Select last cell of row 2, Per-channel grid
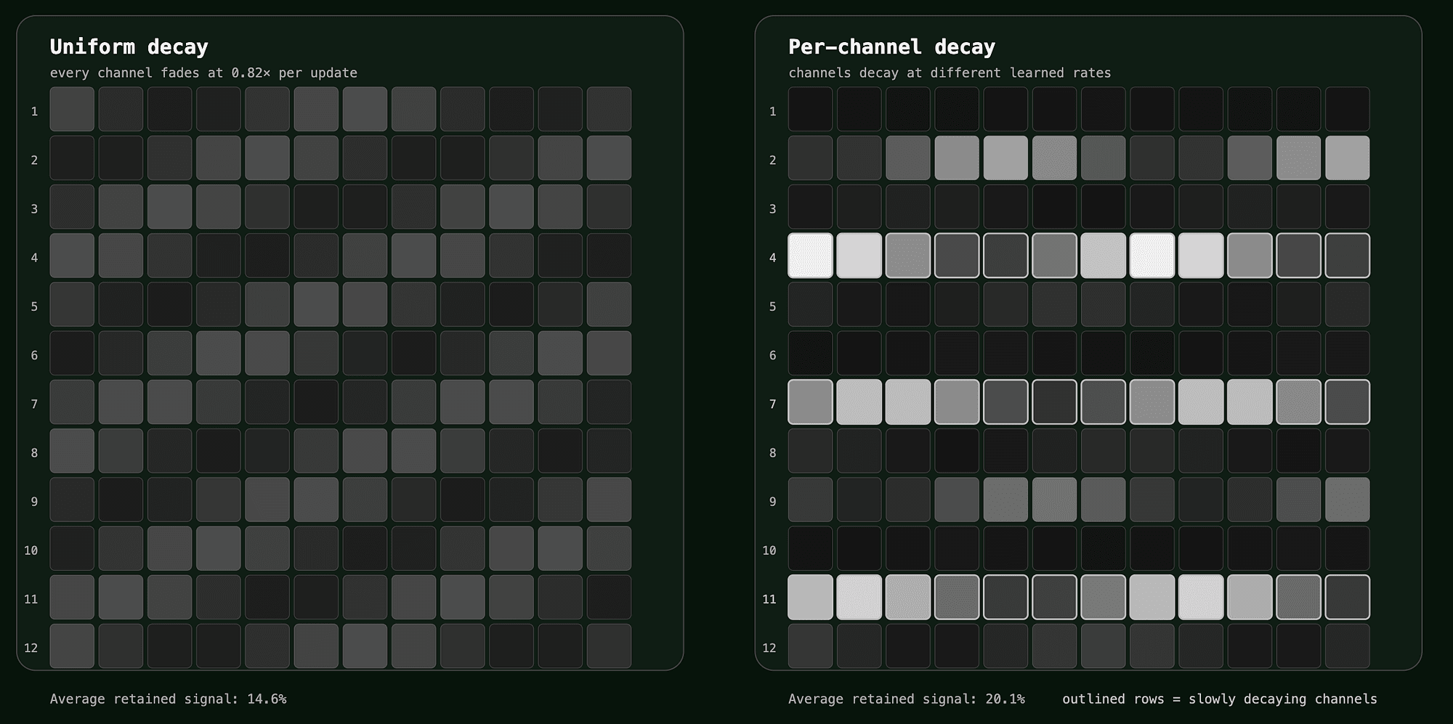Viewport: 1453px width, 724px height. pyautogui.click(x=1348, y=158)
